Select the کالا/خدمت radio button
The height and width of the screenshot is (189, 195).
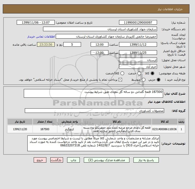122,73
